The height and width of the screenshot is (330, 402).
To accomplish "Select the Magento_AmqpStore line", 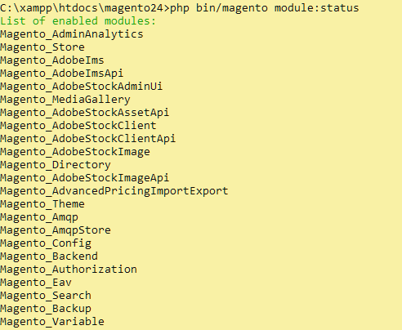I will [x=56, y=230].
